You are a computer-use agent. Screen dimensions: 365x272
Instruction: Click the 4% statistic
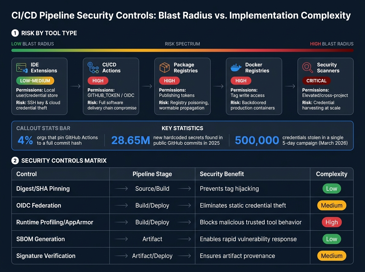(x=25, y=140)
